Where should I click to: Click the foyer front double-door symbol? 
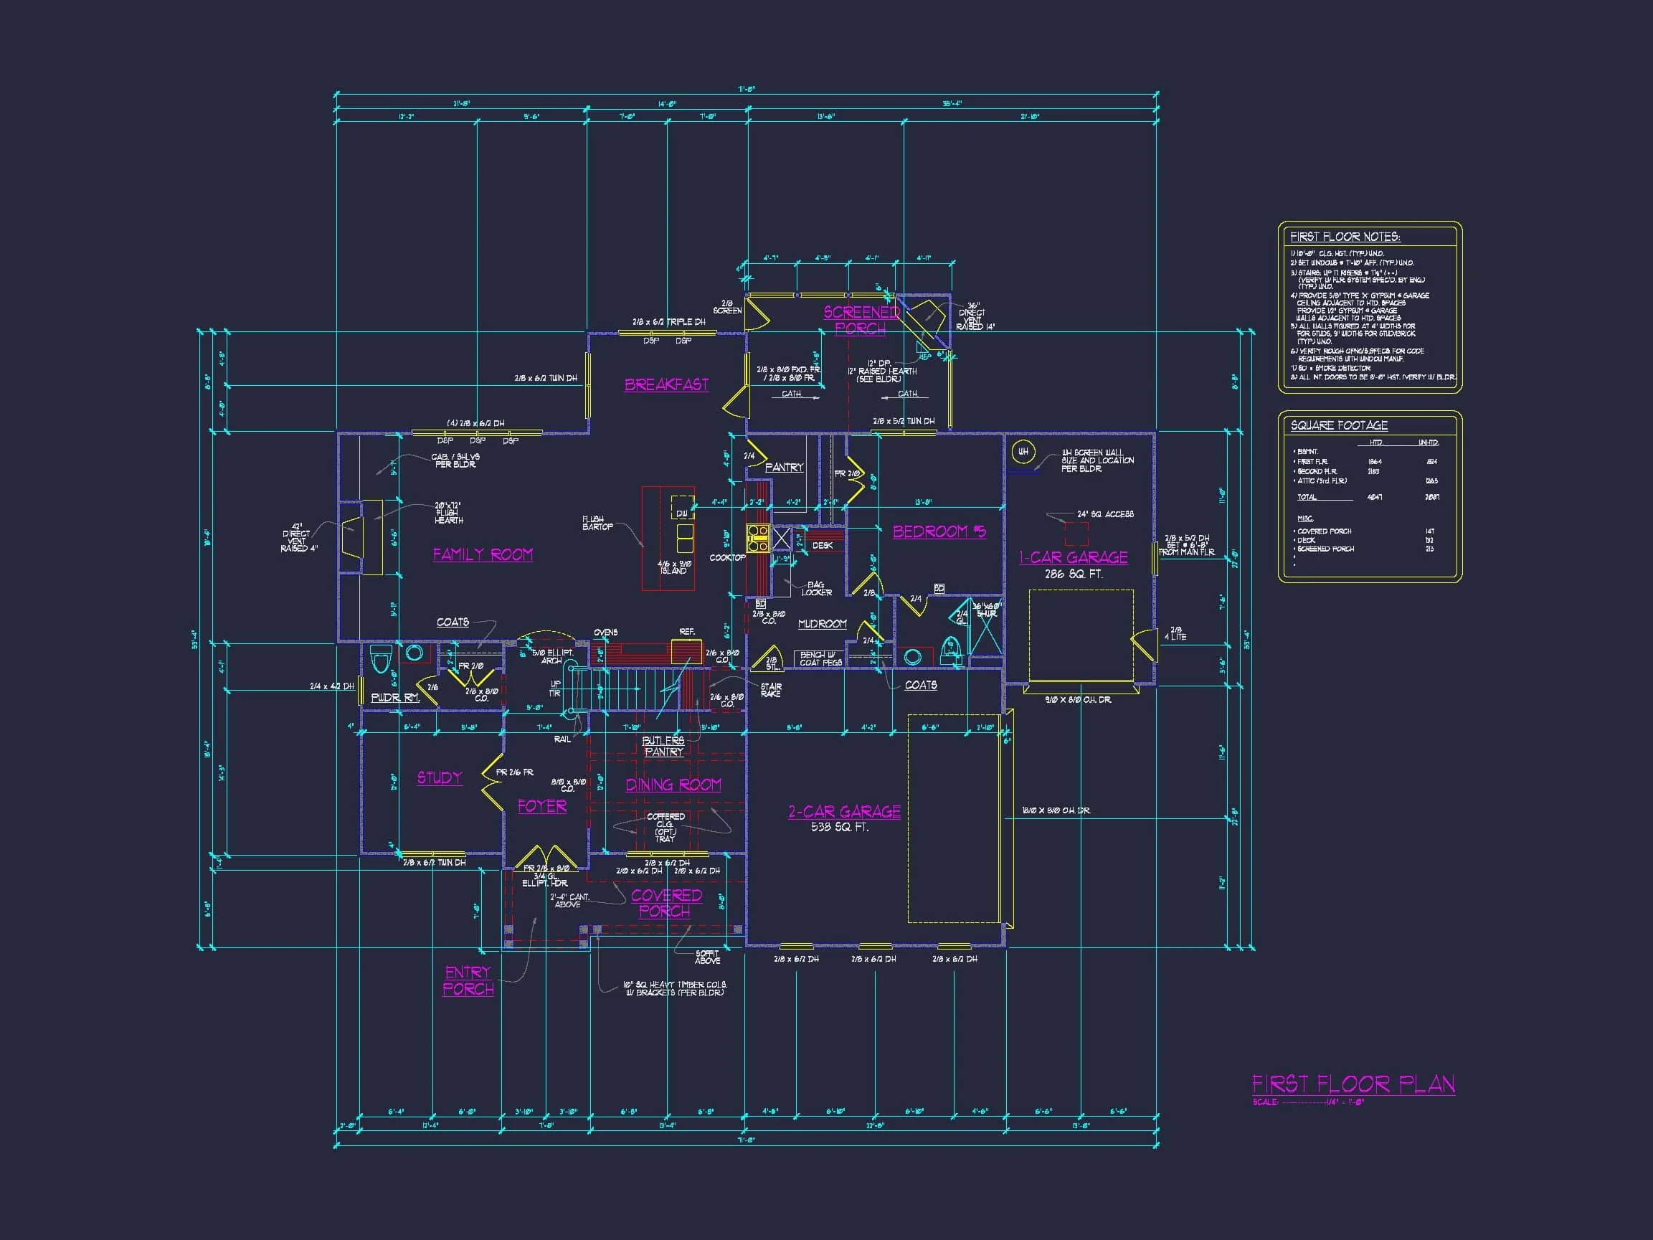pyautogui.click(x=546, y=856)
